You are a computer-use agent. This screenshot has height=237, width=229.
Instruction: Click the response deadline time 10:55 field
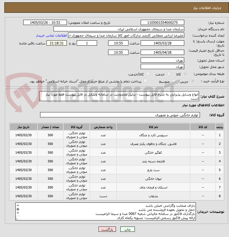[118, 43]
